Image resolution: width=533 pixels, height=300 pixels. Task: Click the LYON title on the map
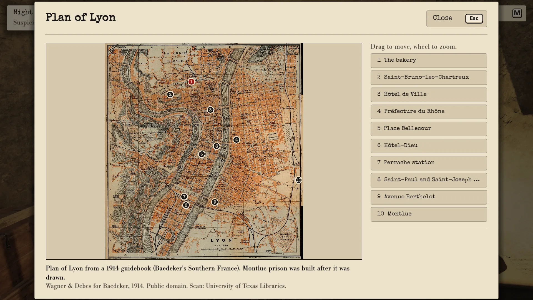pos(221,241)
